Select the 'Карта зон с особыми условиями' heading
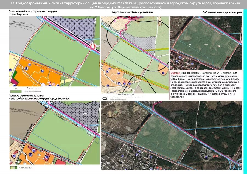 pyautogui.click(x=133, y=12)
